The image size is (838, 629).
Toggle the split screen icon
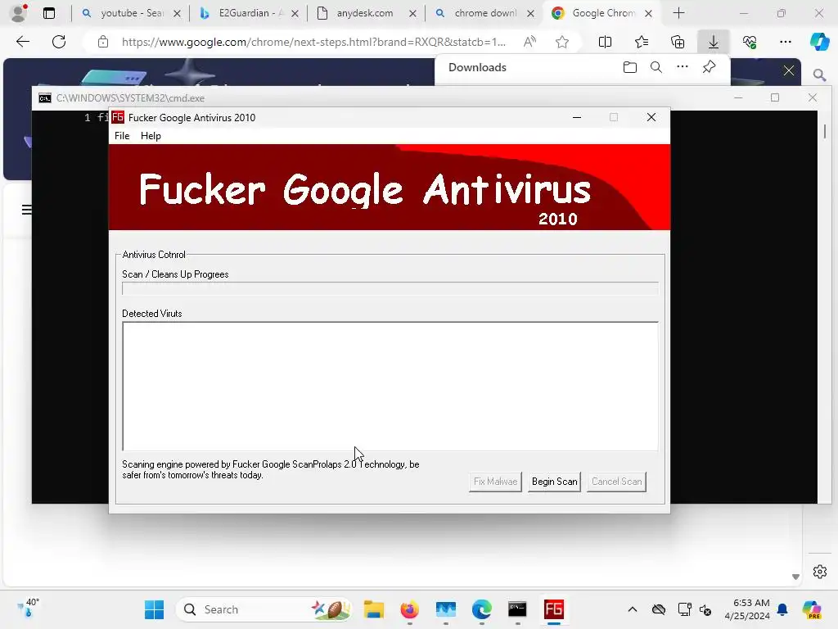click(x=605, y=42)
